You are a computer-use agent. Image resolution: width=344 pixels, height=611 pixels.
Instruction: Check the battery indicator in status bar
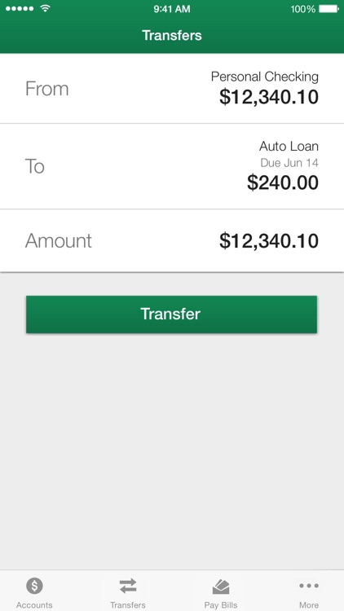point(329,9)
